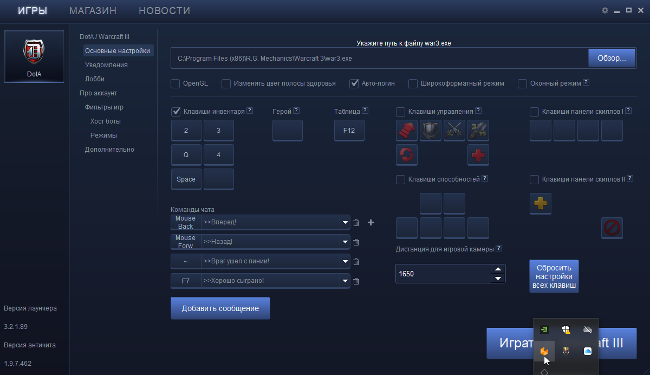Image resolution: width=650 pixels, height=375 pixels.
Task: Click the Таблица F12 hotkey button
Action: [x=349, y=131]
